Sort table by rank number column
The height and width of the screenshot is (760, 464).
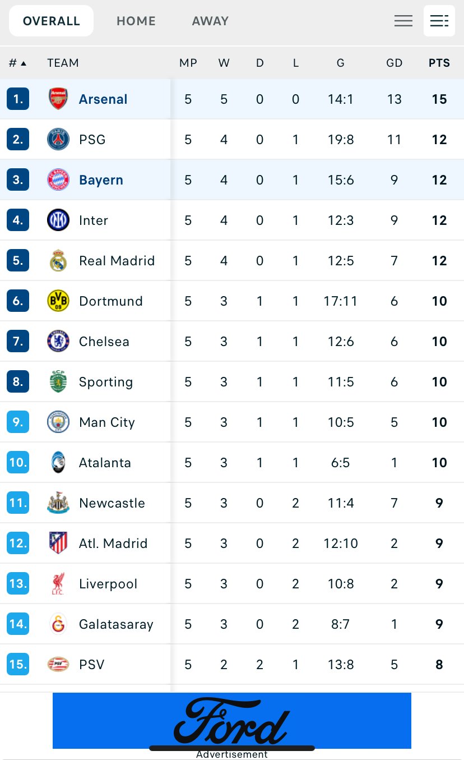pos(17,63)
